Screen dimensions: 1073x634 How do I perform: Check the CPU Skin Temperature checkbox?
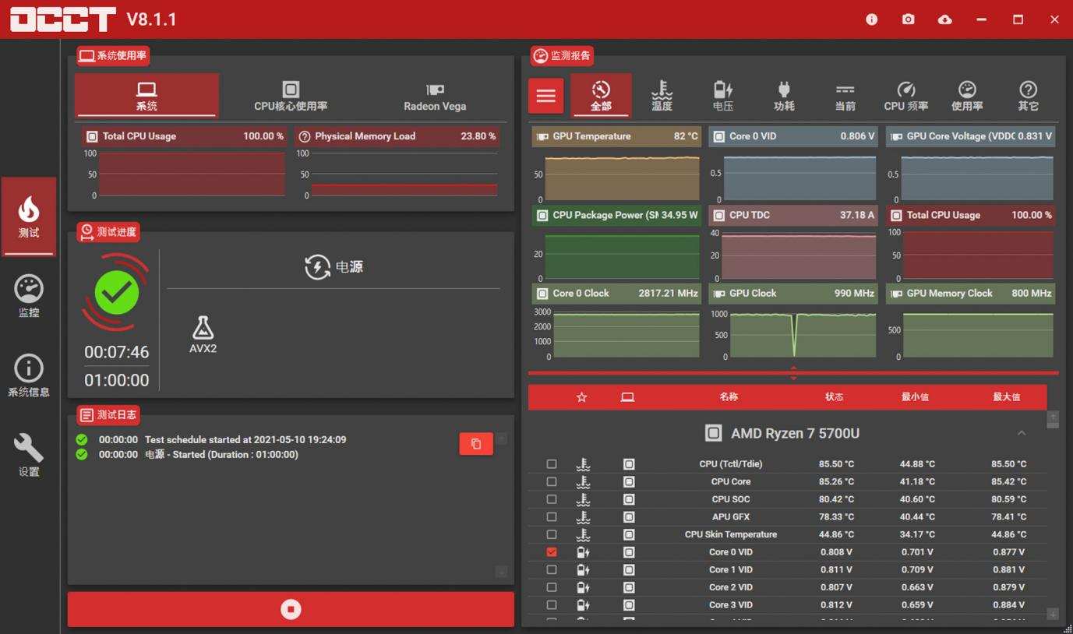552,535
